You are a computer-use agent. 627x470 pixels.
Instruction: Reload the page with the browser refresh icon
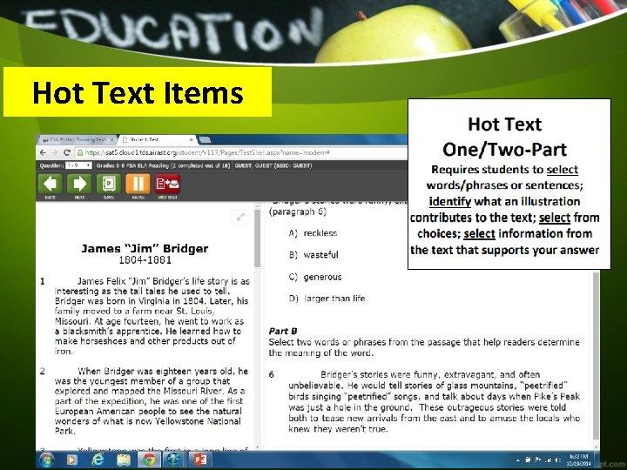pos(67,152)
